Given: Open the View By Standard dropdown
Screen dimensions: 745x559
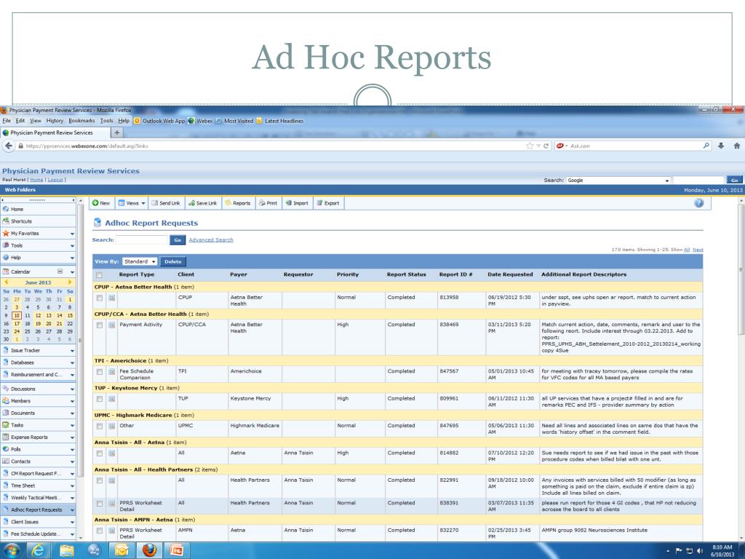Looking at the screenshot, I should point(140,261).
